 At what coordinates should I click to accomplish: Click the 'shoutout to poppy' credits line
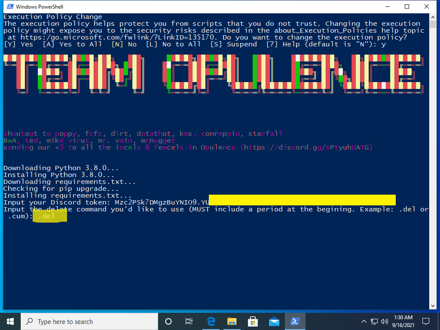143,134
